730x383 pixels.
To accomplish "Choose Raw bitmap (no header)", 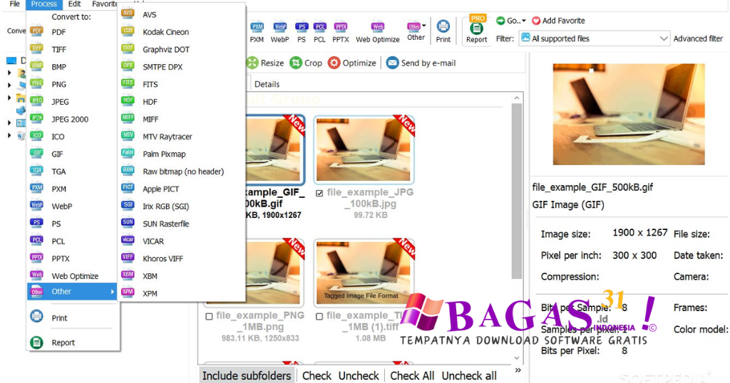I will click(182, 172).
